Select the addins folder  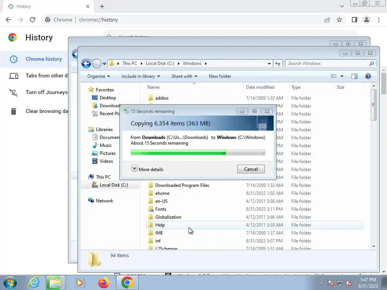tap(162, 98)
